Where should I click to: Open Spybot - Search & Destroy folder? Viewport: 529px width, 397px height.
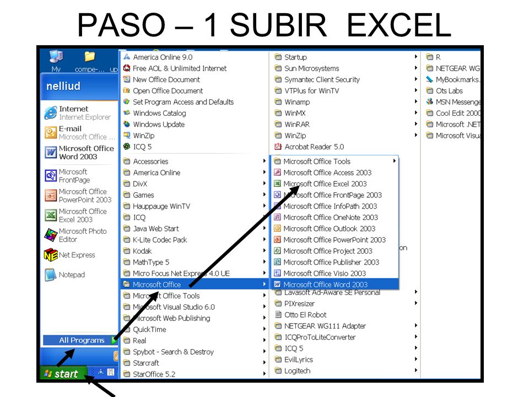coord(195,352)
